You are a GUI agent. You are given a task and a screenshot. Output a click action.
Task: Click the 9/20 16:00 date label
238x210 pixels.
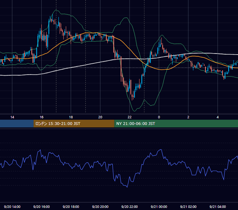[41, 206]
